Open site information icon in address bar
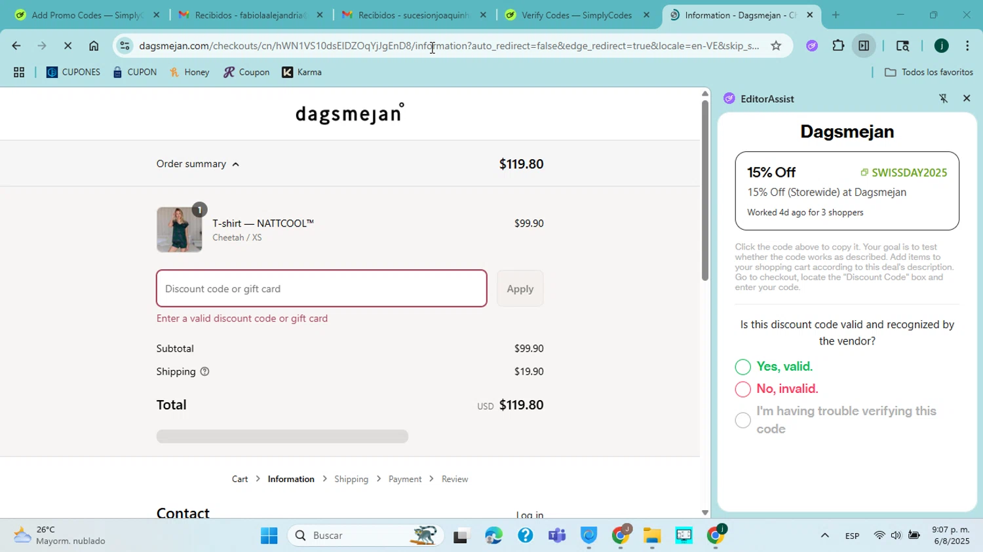983x552 pixels. pyautogui.click(x=125, y=46)
